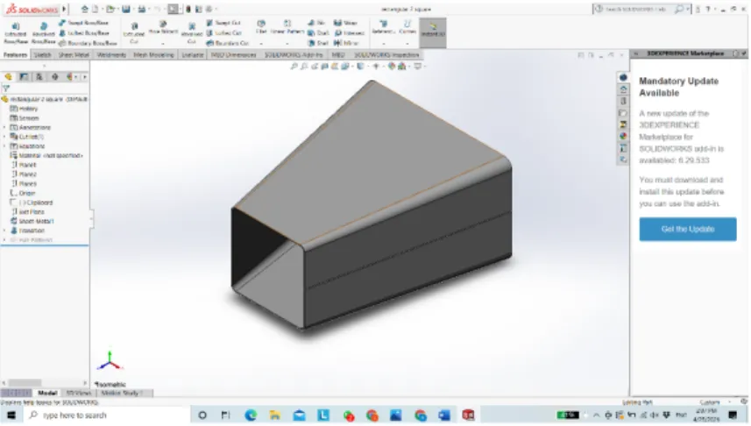Choose the Lofted Cut command
Image resolution: width=751 pixels, height=426 pixels.
coord(223,33)
